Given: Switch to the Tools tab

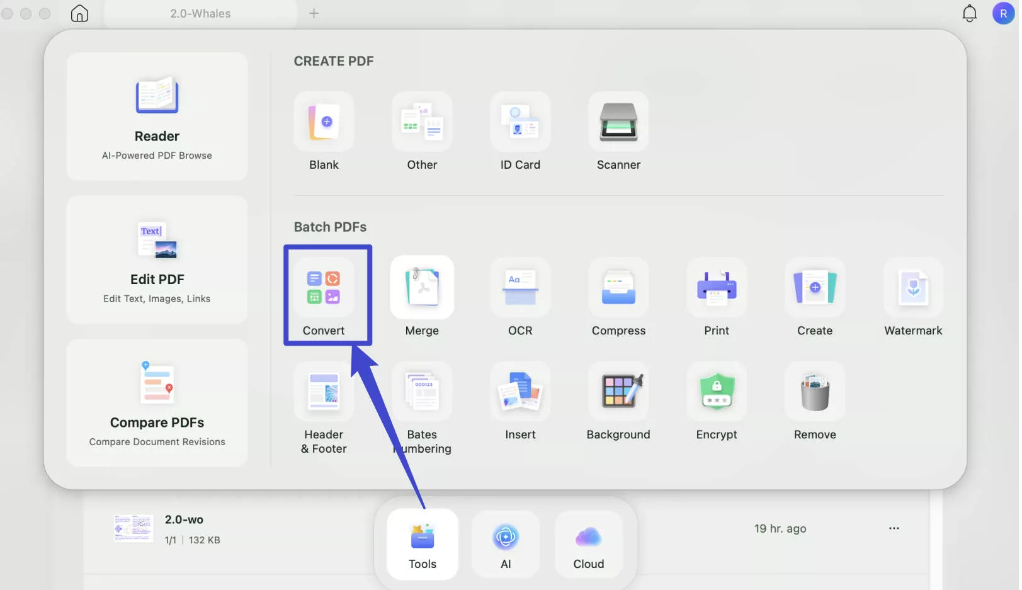Looking at the screenshot, I should coord(423,545).
